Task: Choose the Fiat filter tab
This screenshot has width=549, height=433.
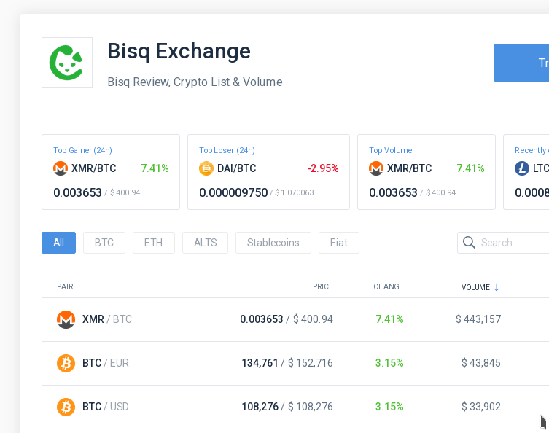Action: point(339,243)
